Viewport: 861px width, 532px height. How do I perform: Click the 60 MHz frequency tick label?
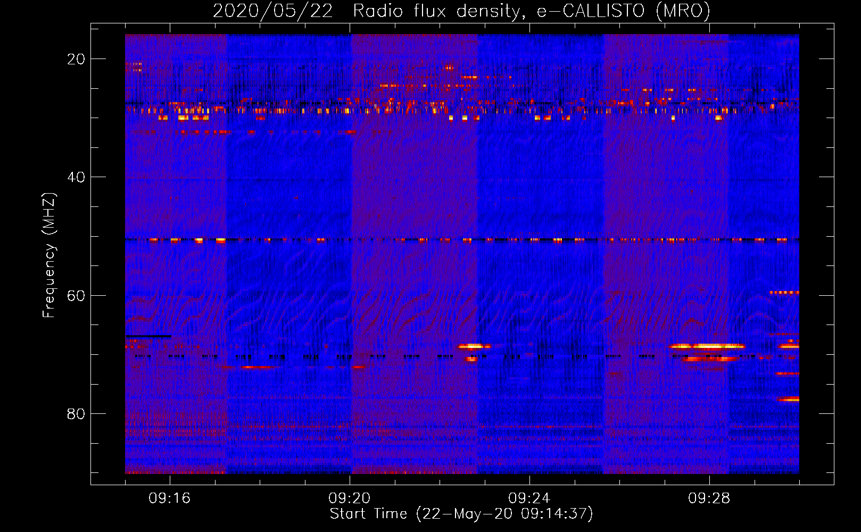click(x=76, y=295)
